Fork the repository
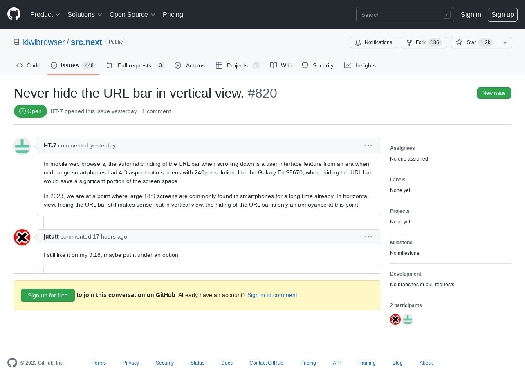The image size is (525, 388). [424, 42]
